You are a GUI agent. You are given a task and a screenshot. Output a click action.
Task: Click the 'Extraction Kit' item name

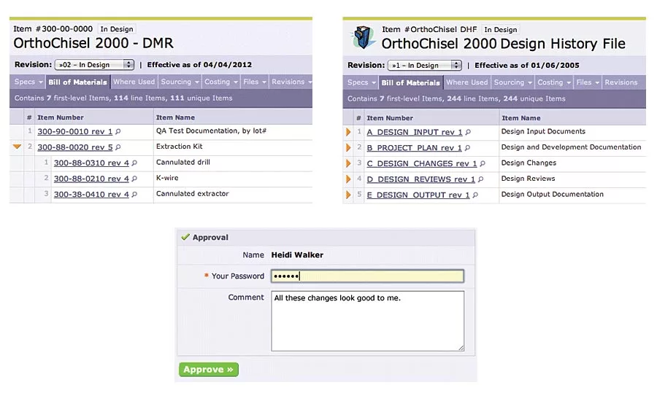180,147
